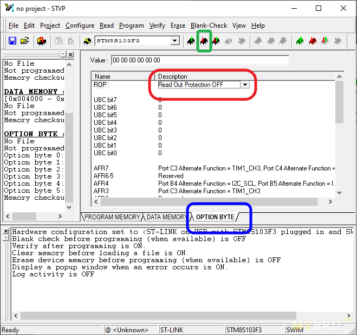Select the AFR7 option byte row
Image resolution: width=357 pixels, height=335 pixels.
pyautogui.click(x=102, y=168)
